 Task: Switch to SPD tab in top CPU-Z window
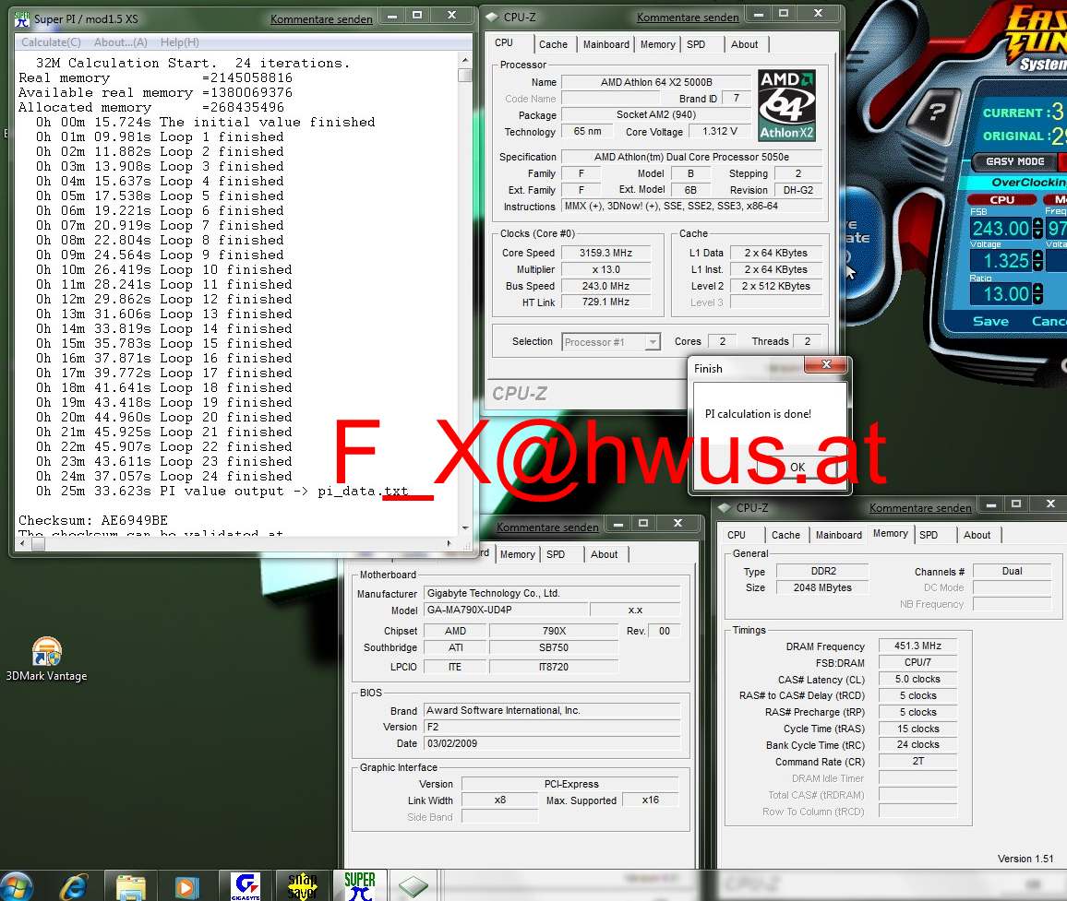pyautogui.click(x=695, y=44)
